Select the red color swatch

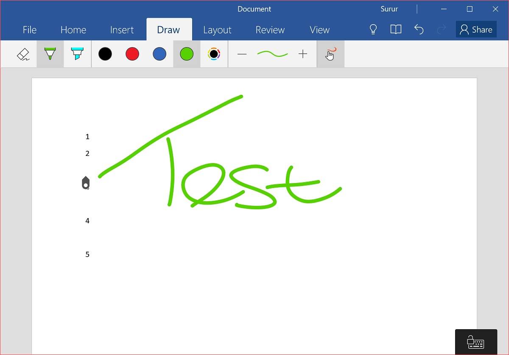click(132, 54)
